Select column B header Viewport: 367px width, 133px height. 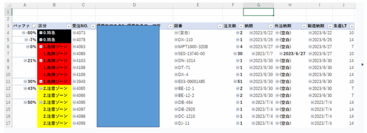(x=54, y=5)
